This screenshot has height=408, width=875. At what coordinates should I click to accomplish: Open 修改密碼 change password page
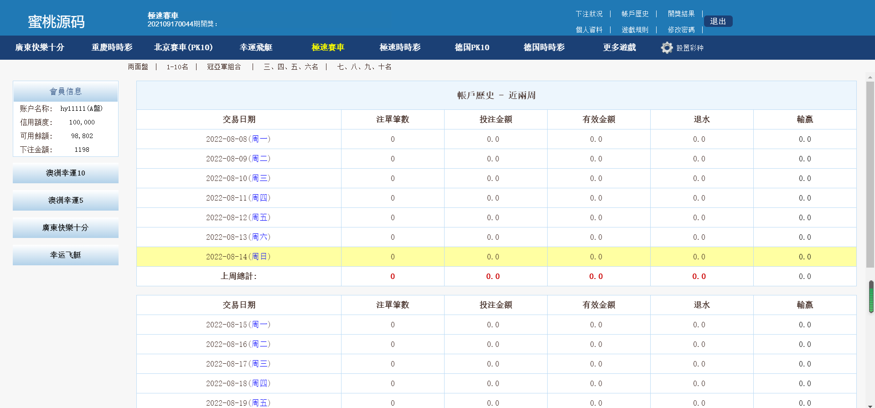tap(681, 30)
